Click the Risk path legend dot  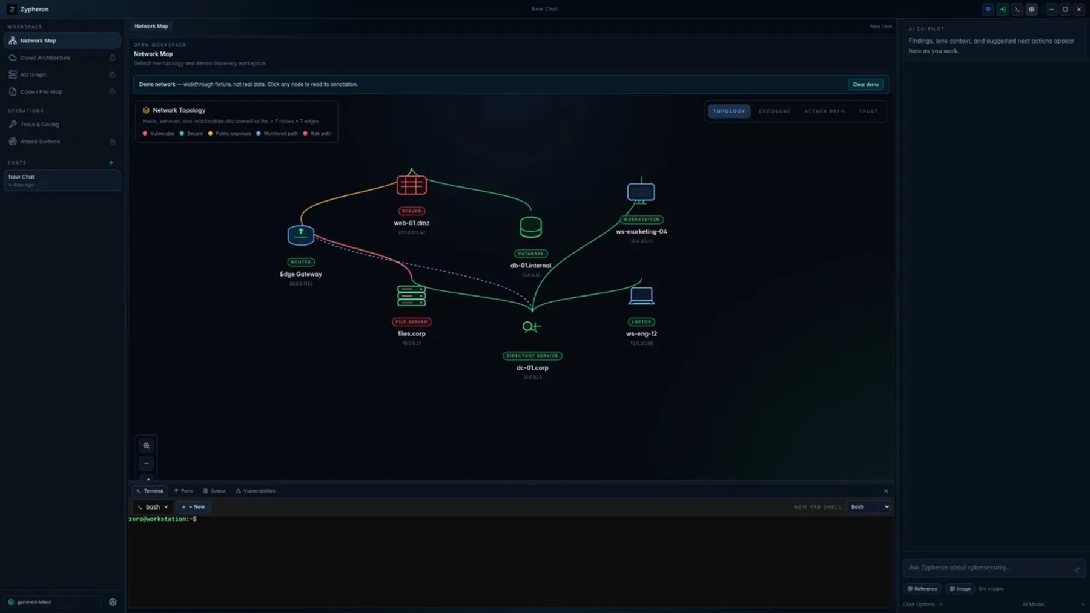tap(305, 133)
